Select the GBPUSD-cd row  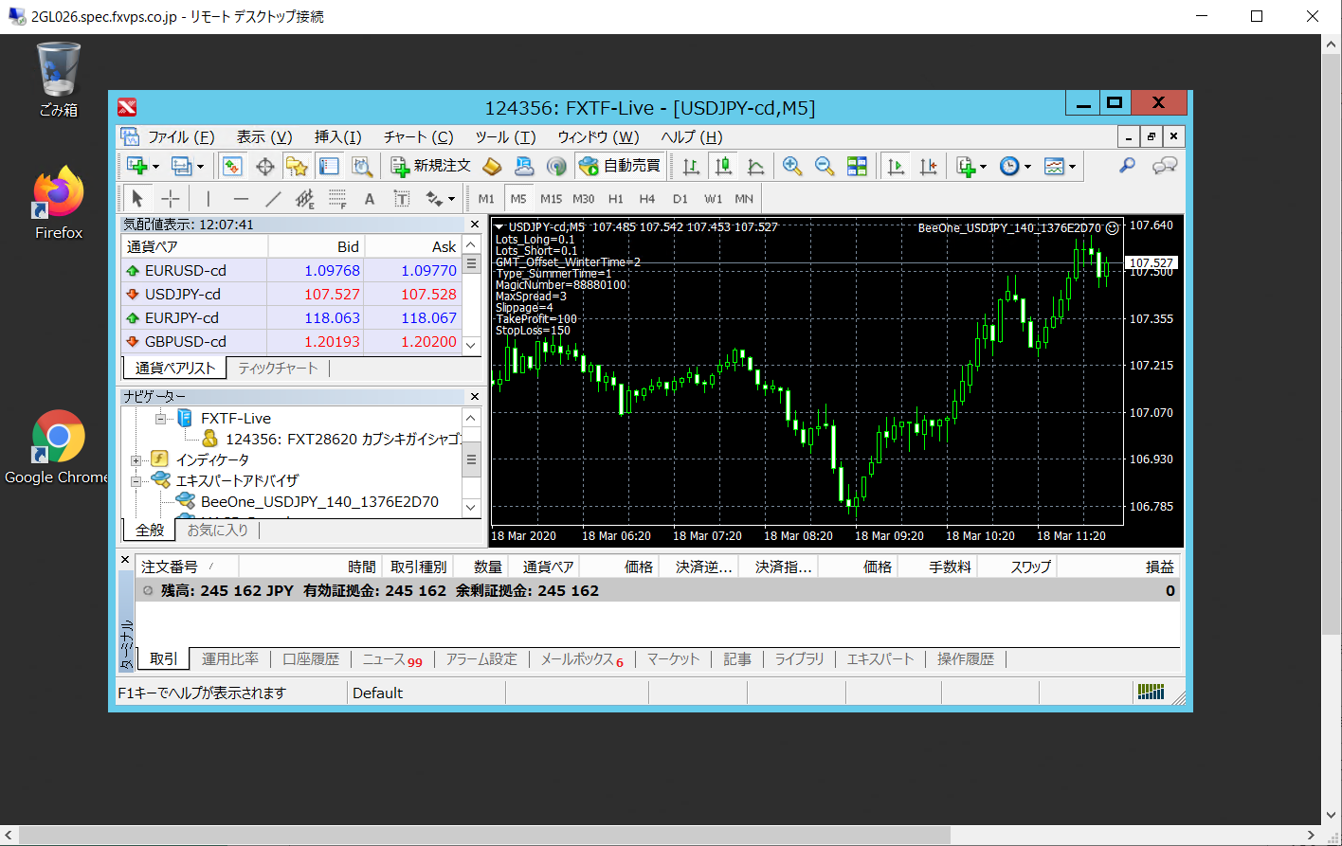tap(292, 341)
